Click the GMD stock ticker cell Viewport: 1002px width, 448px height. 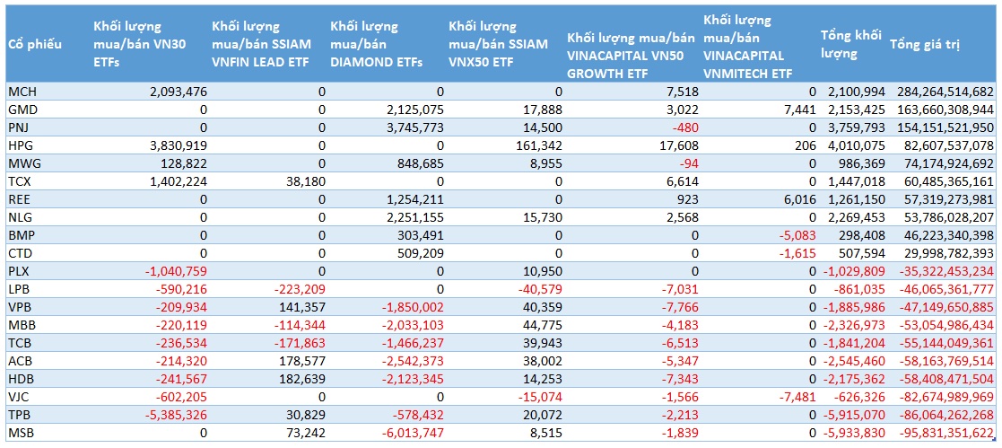pos(22,109)
